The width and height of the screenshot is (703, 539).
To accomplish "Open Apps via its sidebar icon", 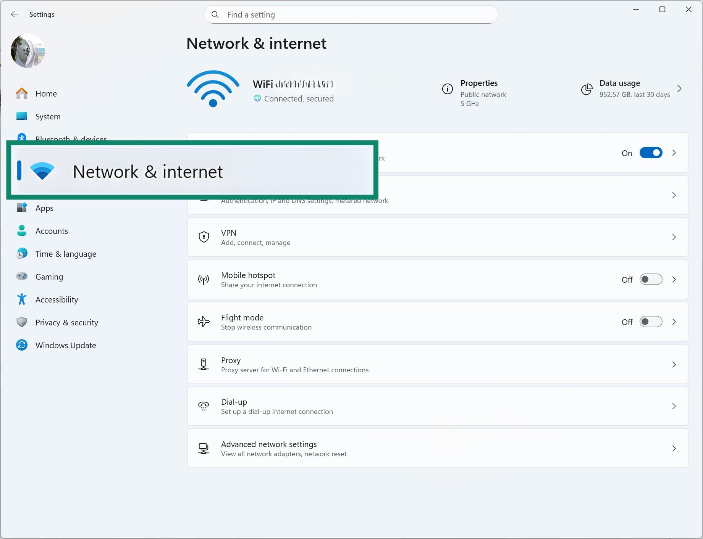I will tap(22, 208).
